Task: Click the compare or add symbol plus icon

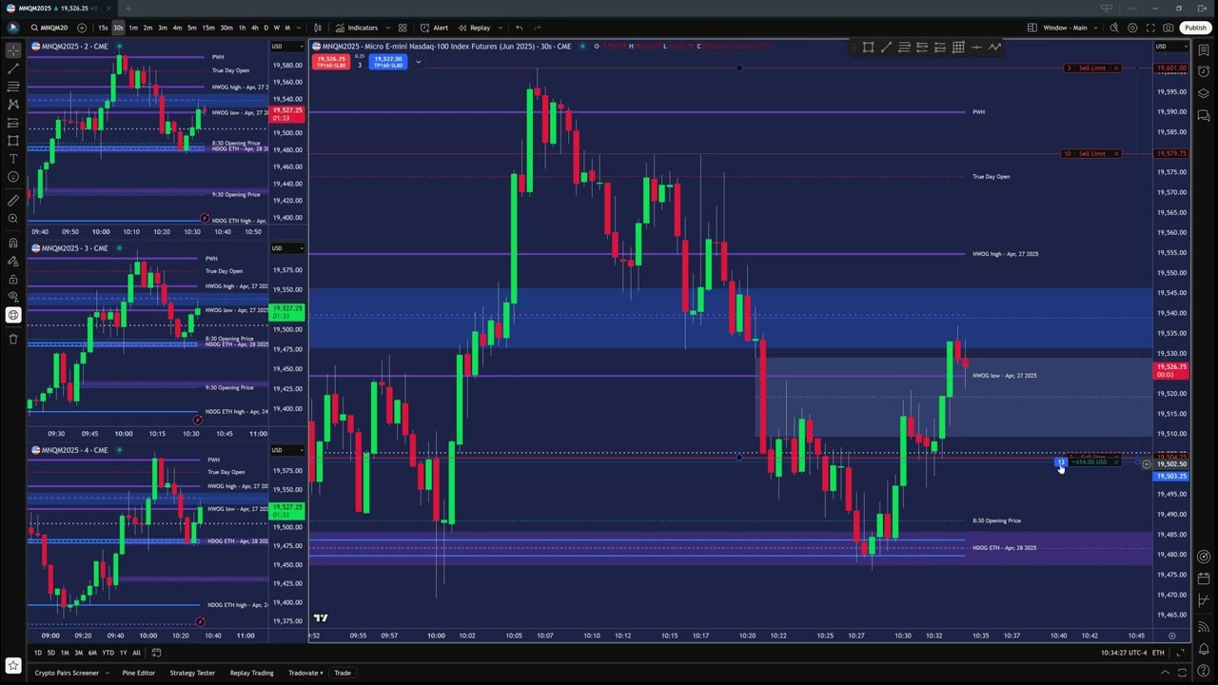Action: click(x=82, y=28)
